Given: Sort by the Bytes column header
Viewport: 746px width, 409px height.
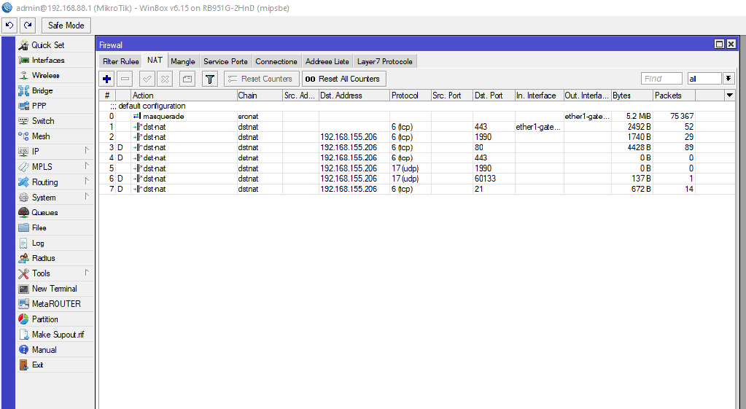Looking at the screenshot, I should 632,95.
